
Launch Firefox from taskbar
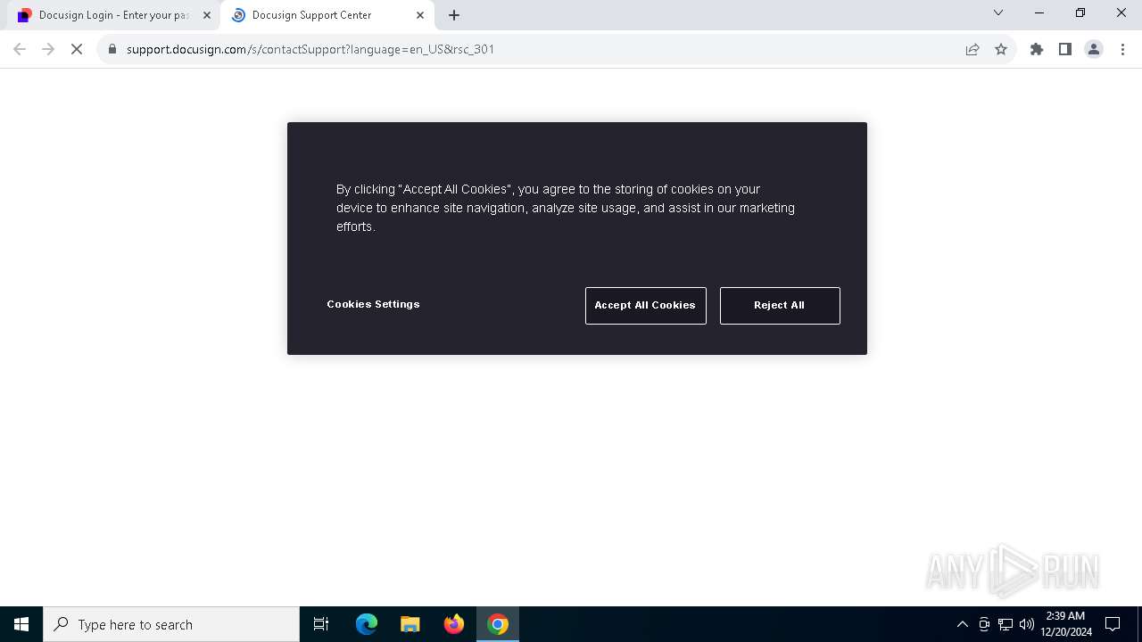(454, 624)
